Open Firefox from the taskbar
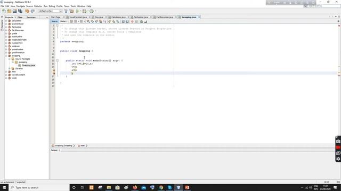 (135, 187)
